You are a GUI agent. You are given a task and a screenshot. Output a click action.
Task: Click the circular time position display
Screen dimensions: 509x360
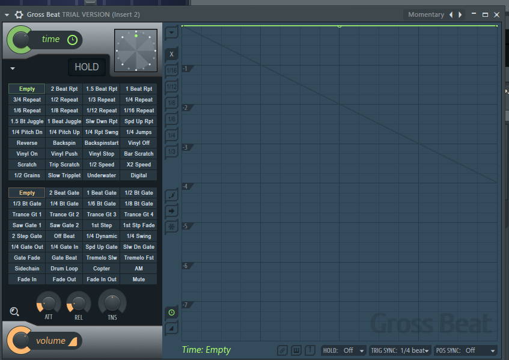(136, 50)
